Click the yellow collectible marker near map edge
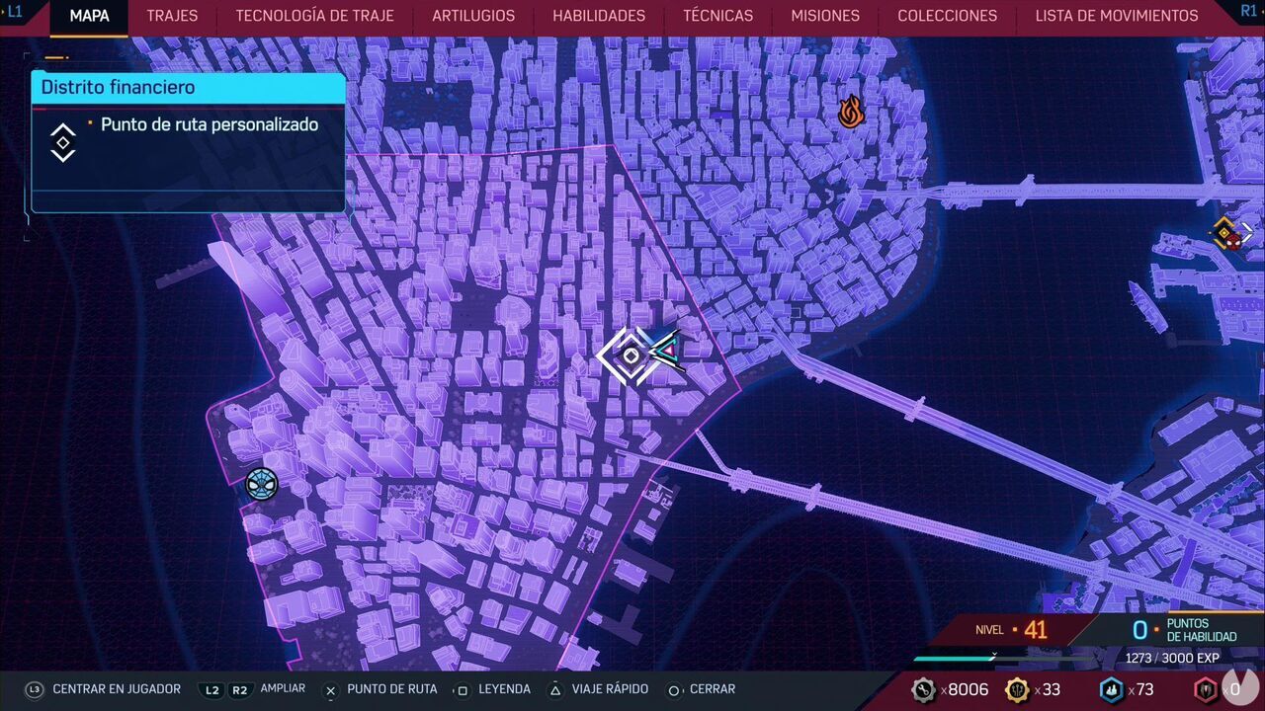 1225,233
